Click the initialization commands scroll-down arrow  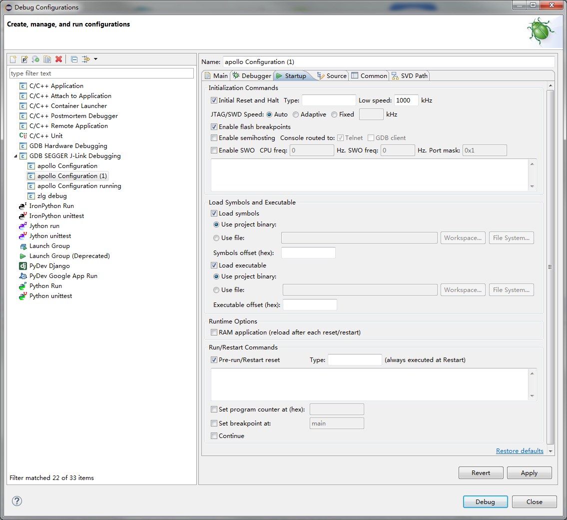tap(532, 186)
